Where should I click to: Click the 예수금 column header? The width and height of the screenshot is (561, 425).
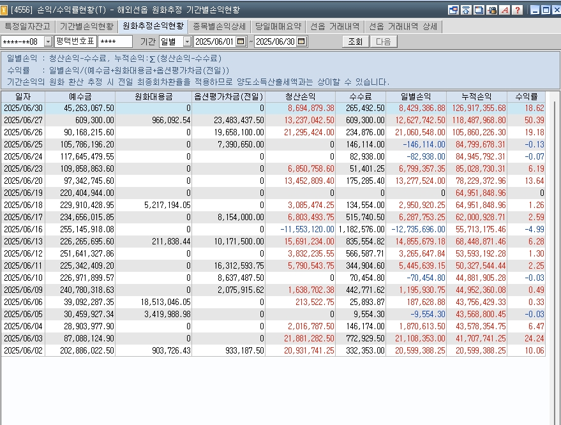[80, 96]
